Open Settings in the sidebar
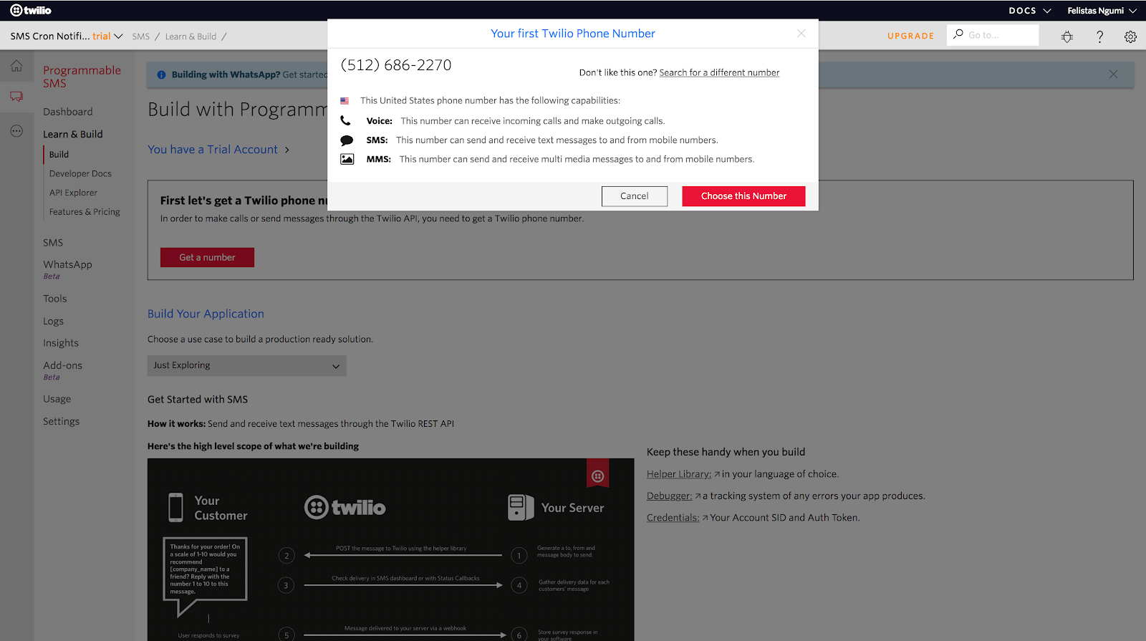This screenshot has height=641, width=1146. pyautogui.click(x=61, y=421)
